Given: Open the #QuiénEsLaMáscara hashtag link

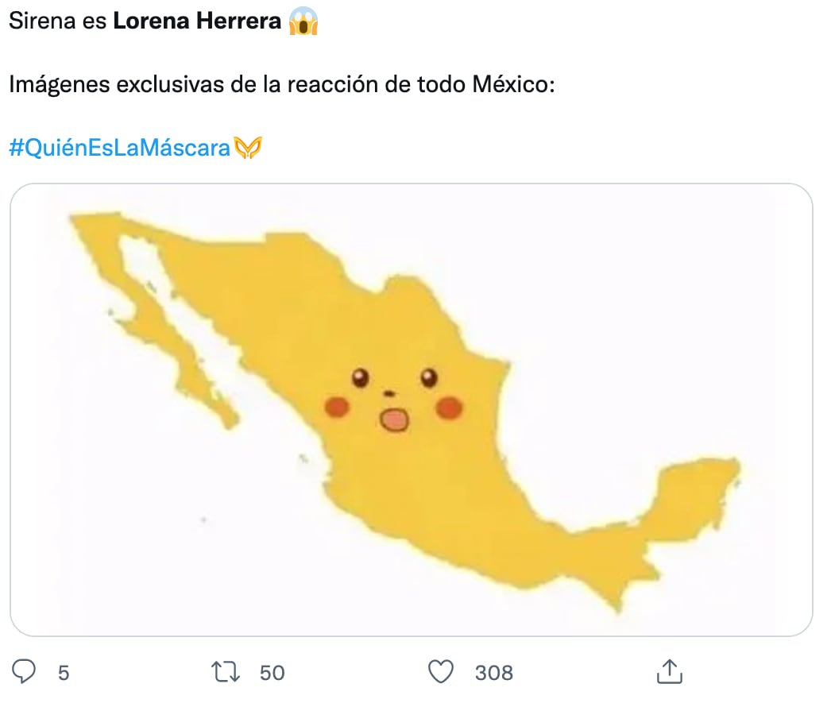Looking at the screenshot, I should 119,147.
